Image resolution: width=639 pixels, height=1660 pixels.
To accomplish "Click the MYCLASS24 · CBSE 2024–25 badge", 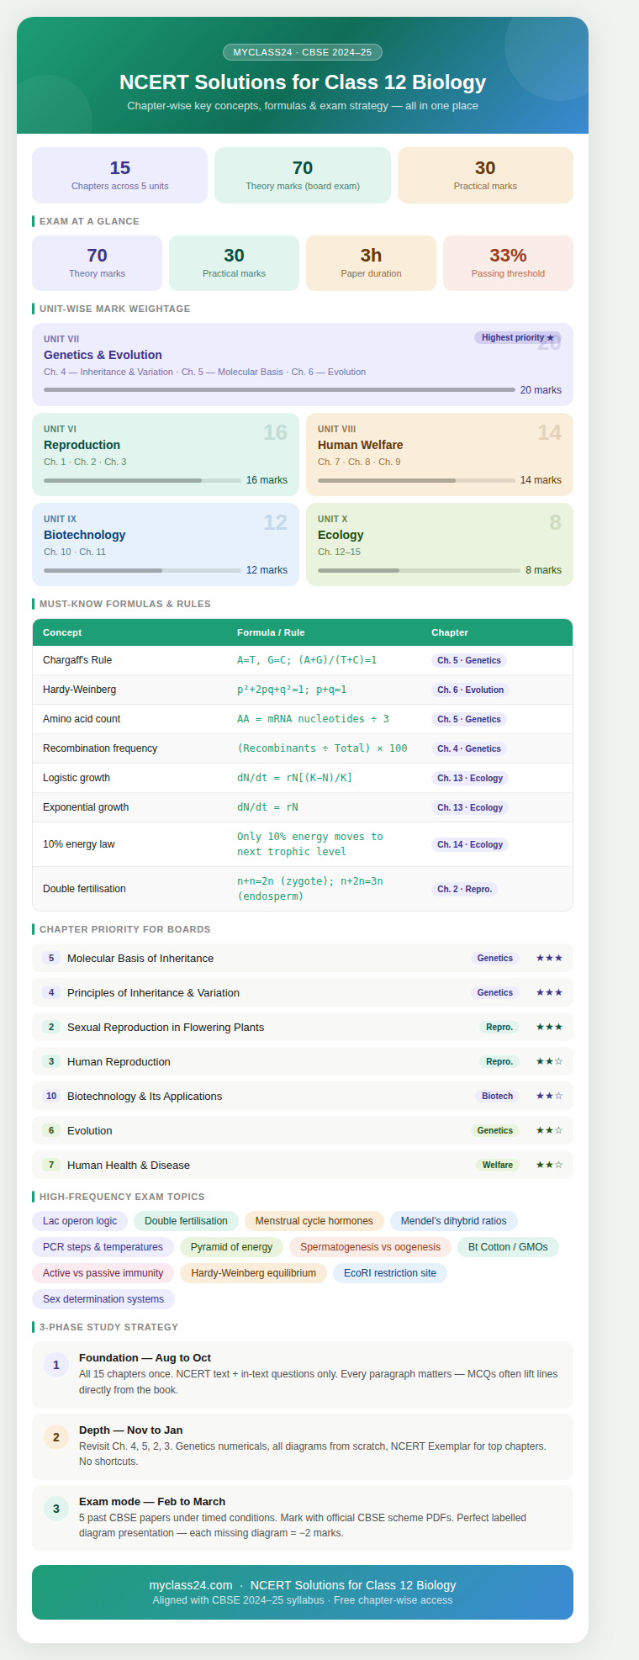I will click(303, 52).
